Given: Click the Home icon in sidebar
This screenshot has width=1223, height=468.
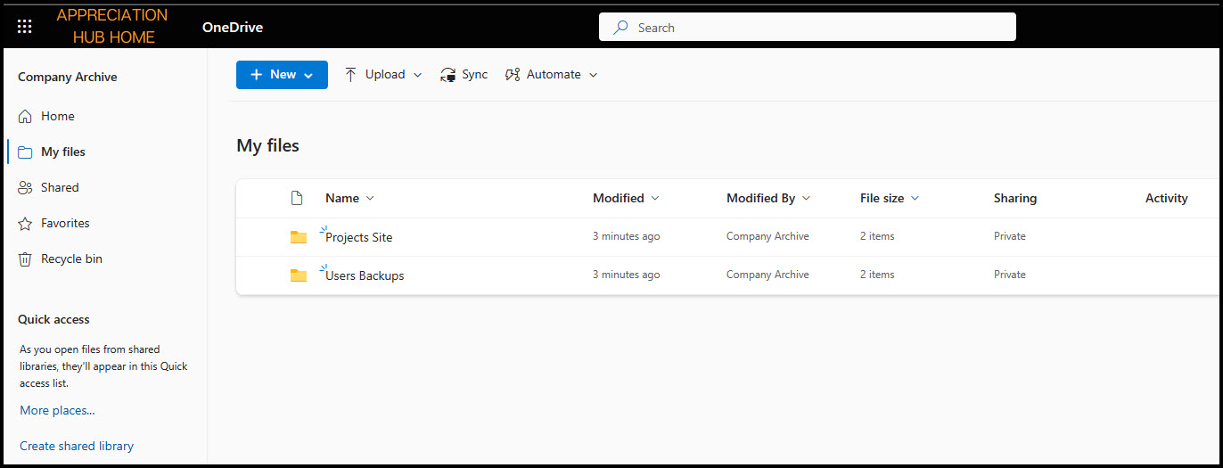Looking at the screenshot, I should coord(25,117).
